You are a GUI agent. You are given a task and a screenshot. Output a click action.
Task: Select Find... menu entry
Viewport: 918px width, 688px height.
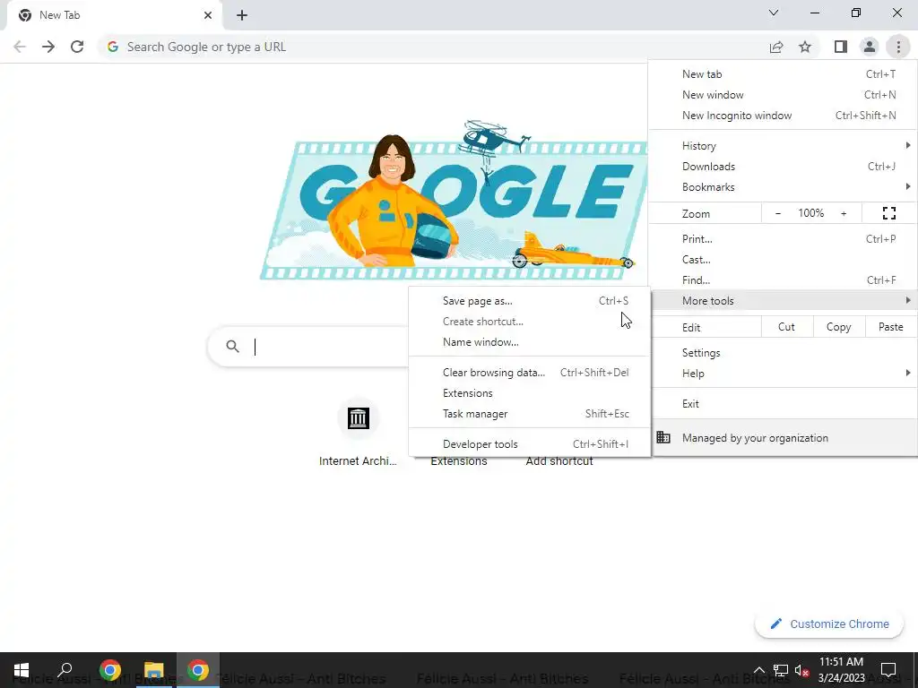click(783, 279)
